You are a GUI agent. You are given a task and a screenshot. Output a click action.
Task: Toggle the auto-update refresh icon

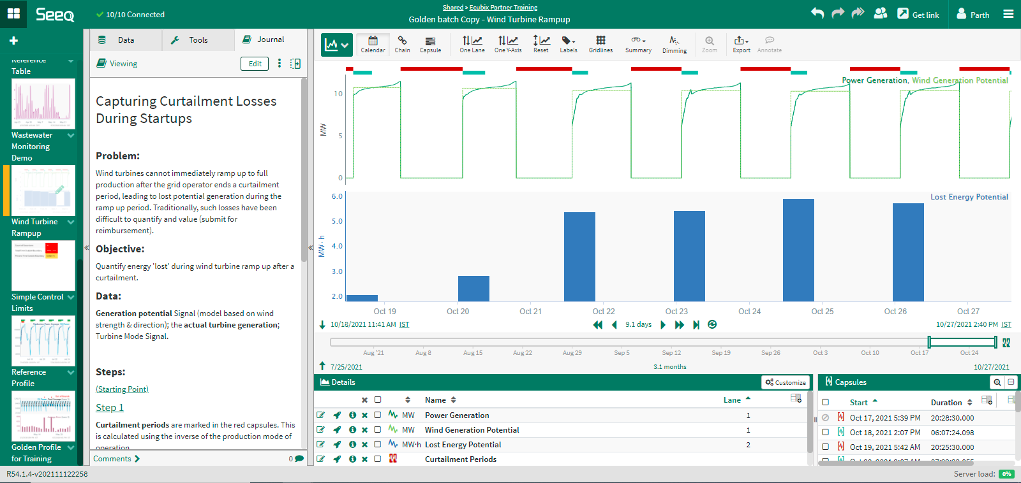[712, 324]
